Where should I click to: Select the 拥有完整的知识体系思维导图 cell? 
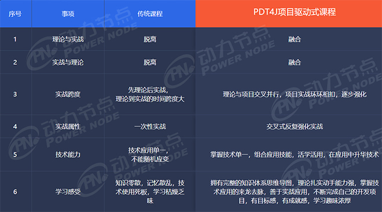[289, 192]
